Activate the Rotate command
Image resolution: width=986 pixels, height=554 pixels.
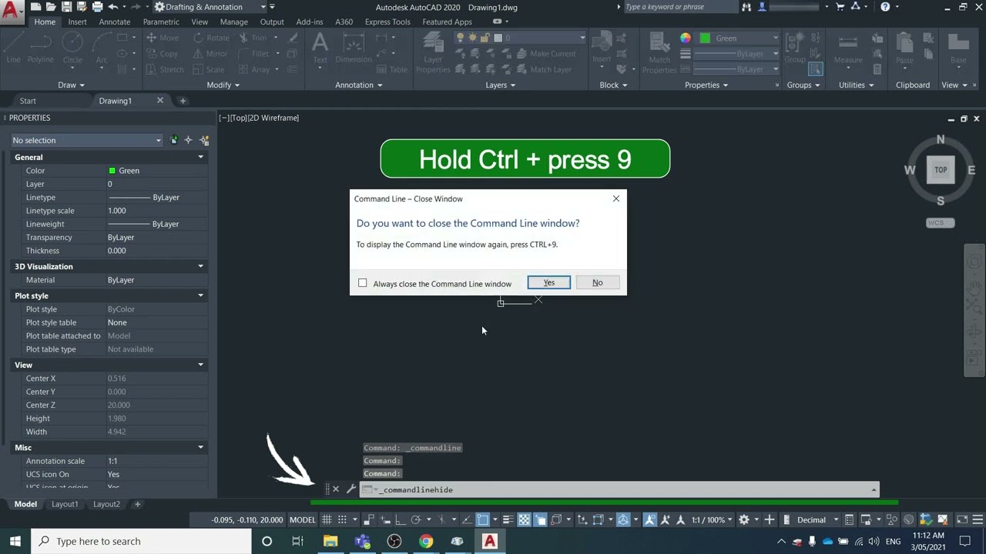pos(211,38)
